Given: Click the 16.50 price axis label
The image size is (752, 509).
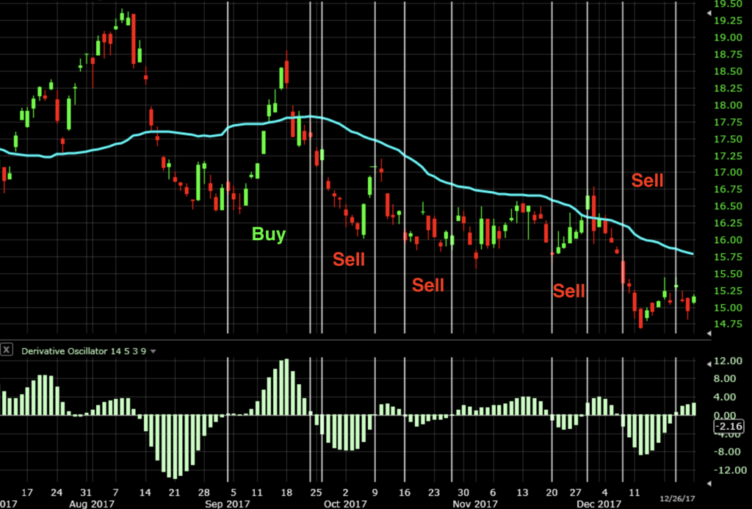Looking at the screenshot, I should tap(728, 206).
